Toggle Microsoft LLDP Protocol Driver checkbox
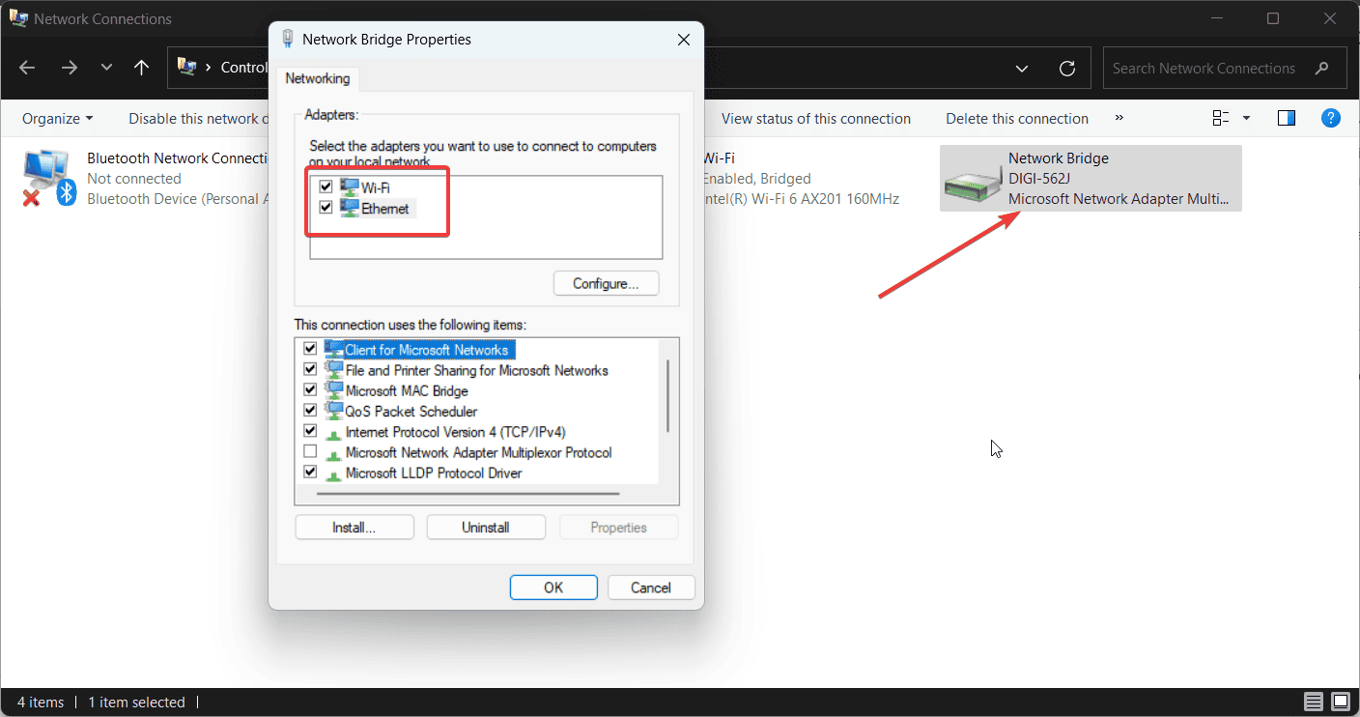The height and width of the screenshot is (717, 1360). pyautogui.click(x=310, y=473)
